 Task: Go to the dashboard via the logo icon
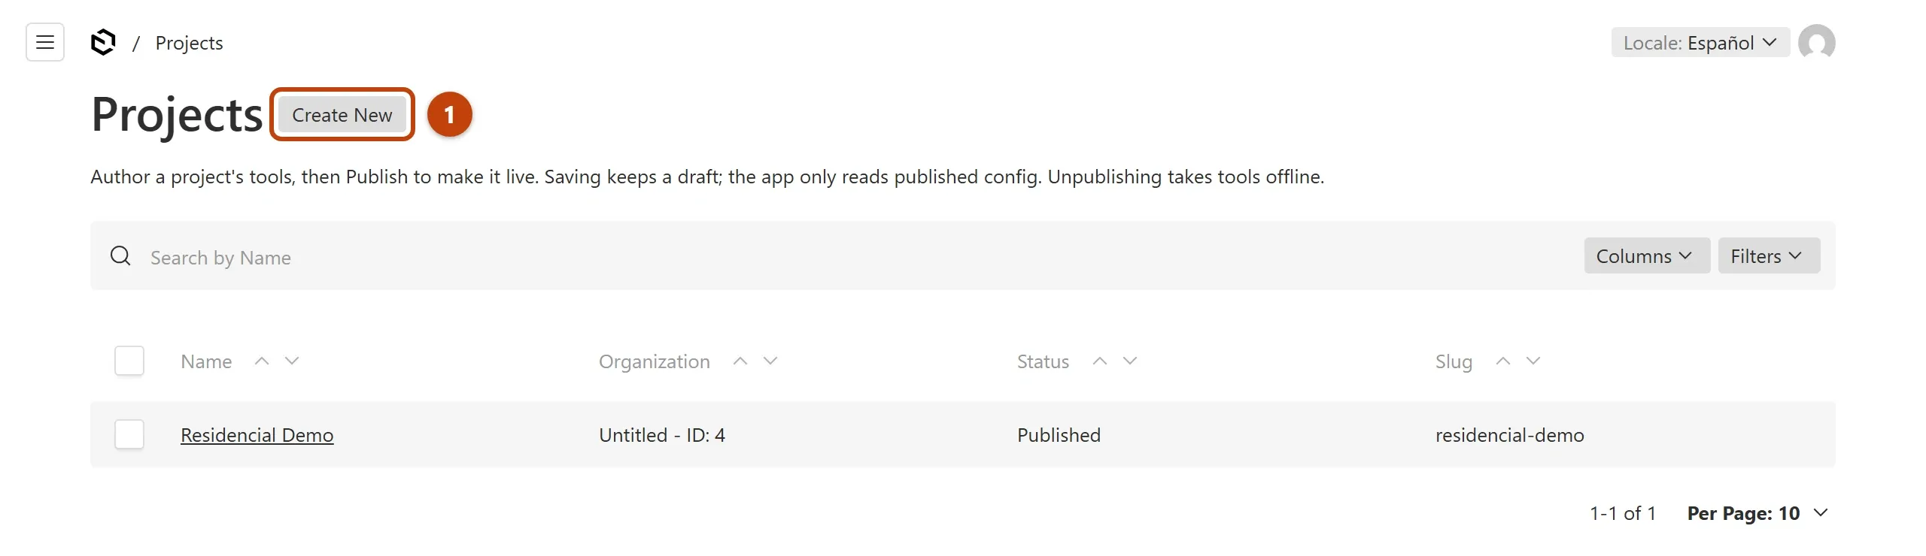click(103, 42)
